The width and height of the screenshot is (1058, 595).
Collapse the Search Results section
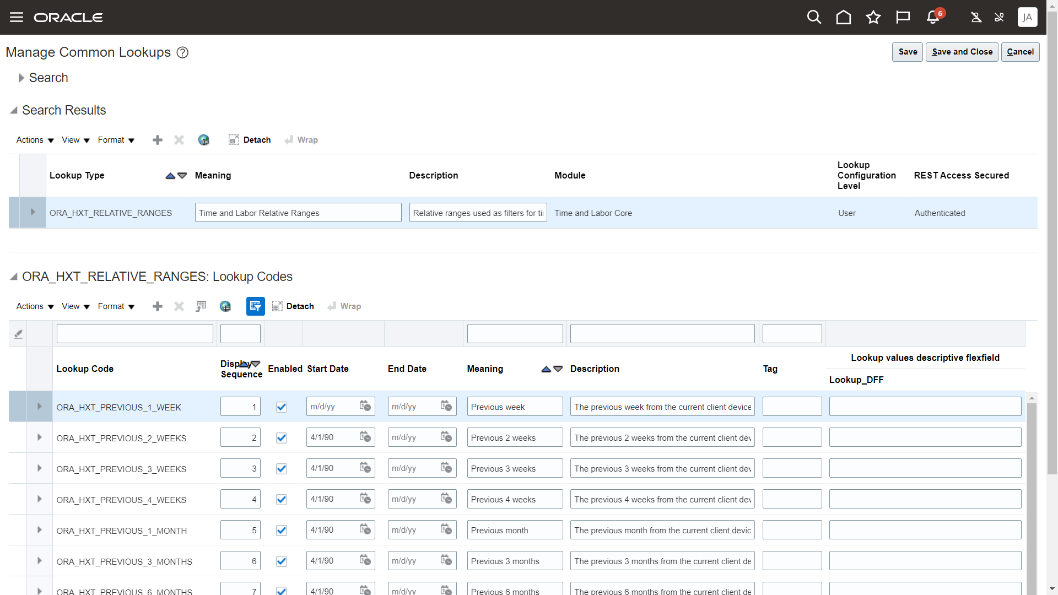click(14, 110)
